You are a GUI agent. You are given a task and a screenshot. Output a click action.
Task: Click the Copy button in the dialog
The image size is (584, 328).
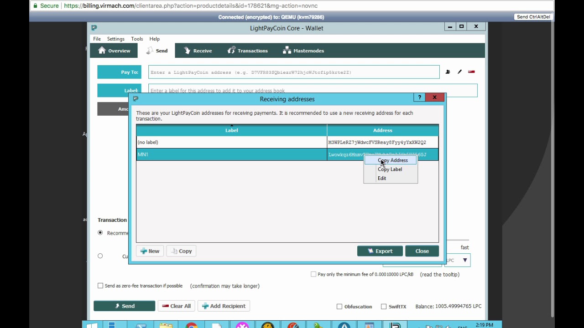click(x=181, y=251)
